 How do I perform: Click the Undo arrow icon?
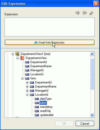coord(77,13)
